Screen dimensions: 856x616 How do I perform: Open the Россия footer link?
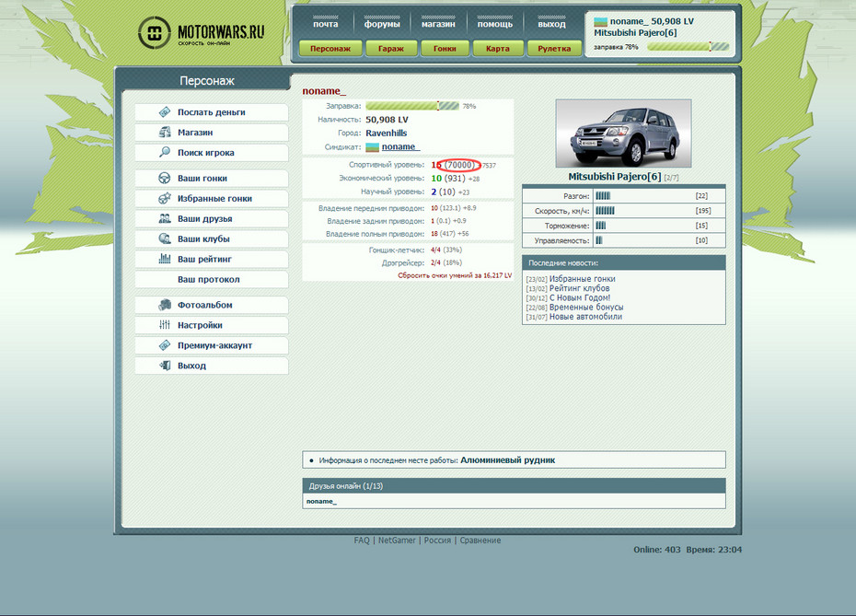click(x=437, y=540)
